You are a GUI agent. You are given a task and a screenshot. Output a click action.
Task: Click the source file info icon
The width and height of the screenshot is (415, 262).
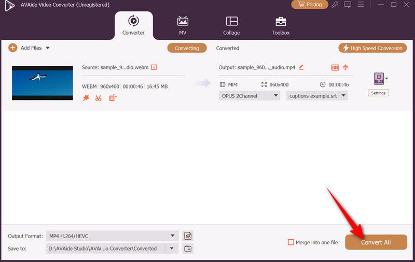pos(154,67)
